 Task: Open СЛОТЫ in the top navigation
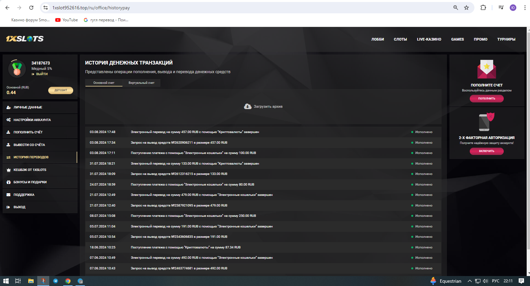[x=400, y=39]
